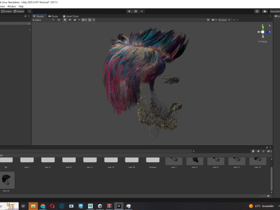Open the Asset Store tab
This screenshot has width=280, height=210.
pos(71,16)
